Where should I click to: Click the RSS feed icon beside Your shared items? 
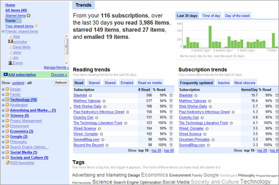pos(36,26)
